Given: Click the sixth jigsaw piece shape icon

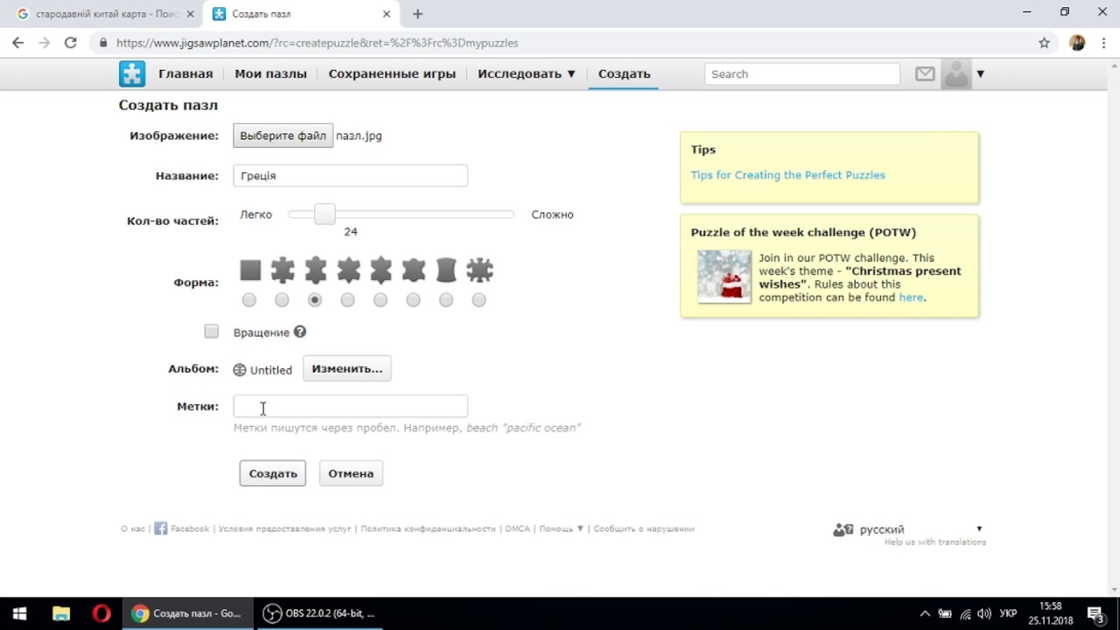Looking at the screenshot, I should point(413,270).
